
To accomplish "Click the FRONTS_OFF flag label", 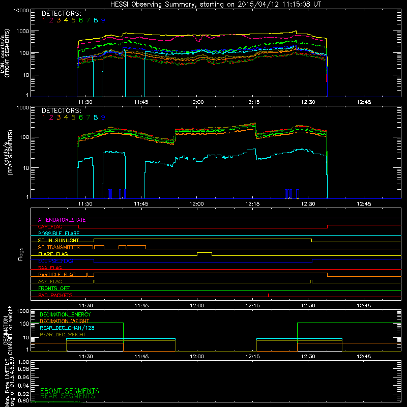I will 54,288.
